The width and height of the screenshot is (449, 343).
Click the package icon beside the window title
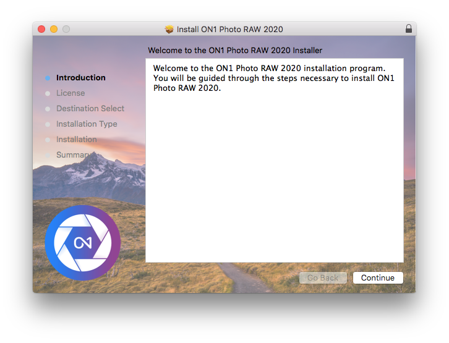point(169,29)
